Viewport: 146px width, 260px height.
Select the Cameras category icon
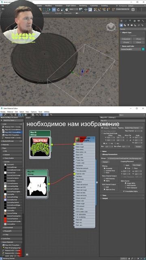[x=132, y=25]
